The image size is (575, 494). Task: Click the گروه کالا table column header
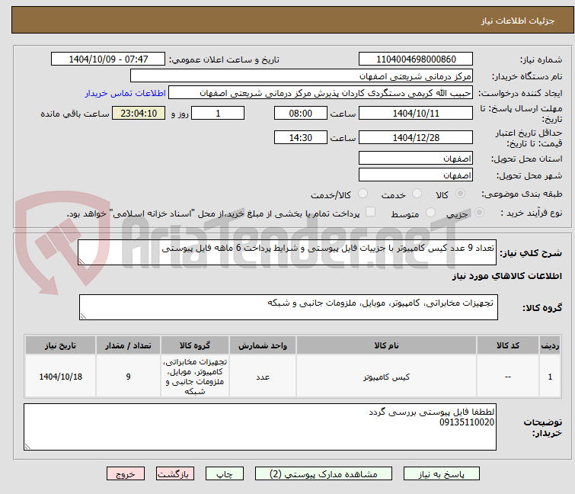195,345
